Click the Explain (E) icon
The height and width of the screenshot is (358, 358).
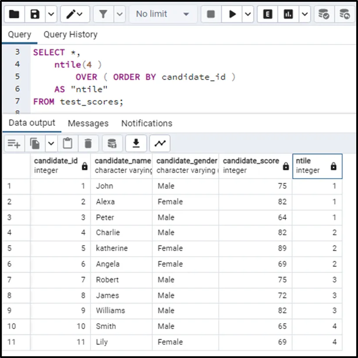[268, 14]
